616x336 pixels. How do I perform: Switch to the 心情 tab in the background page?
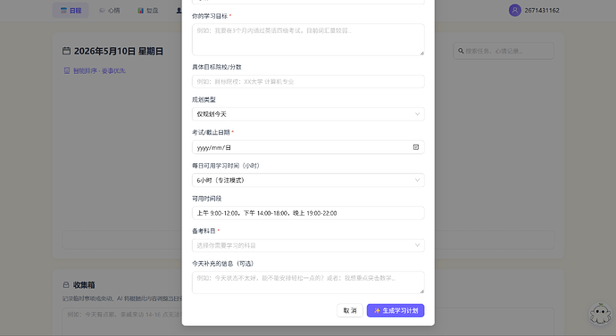coord(109,11)
